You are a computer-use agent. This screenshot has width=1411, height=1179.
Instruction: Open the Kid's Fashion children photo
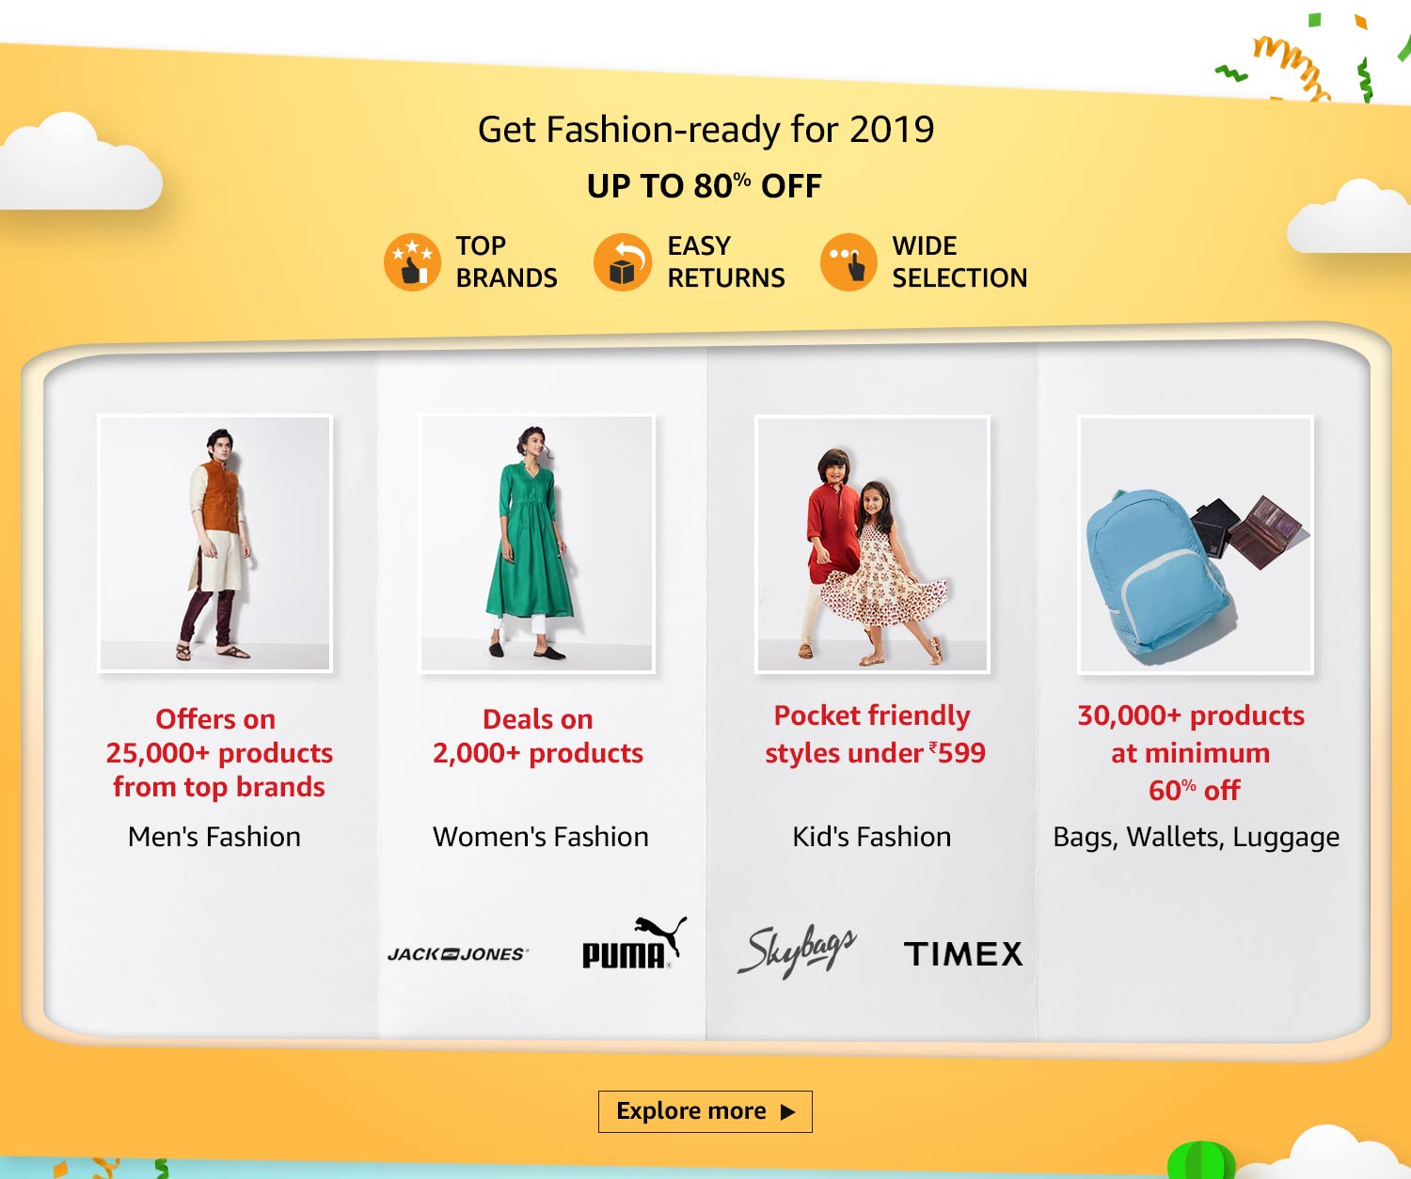coord(872,543)
